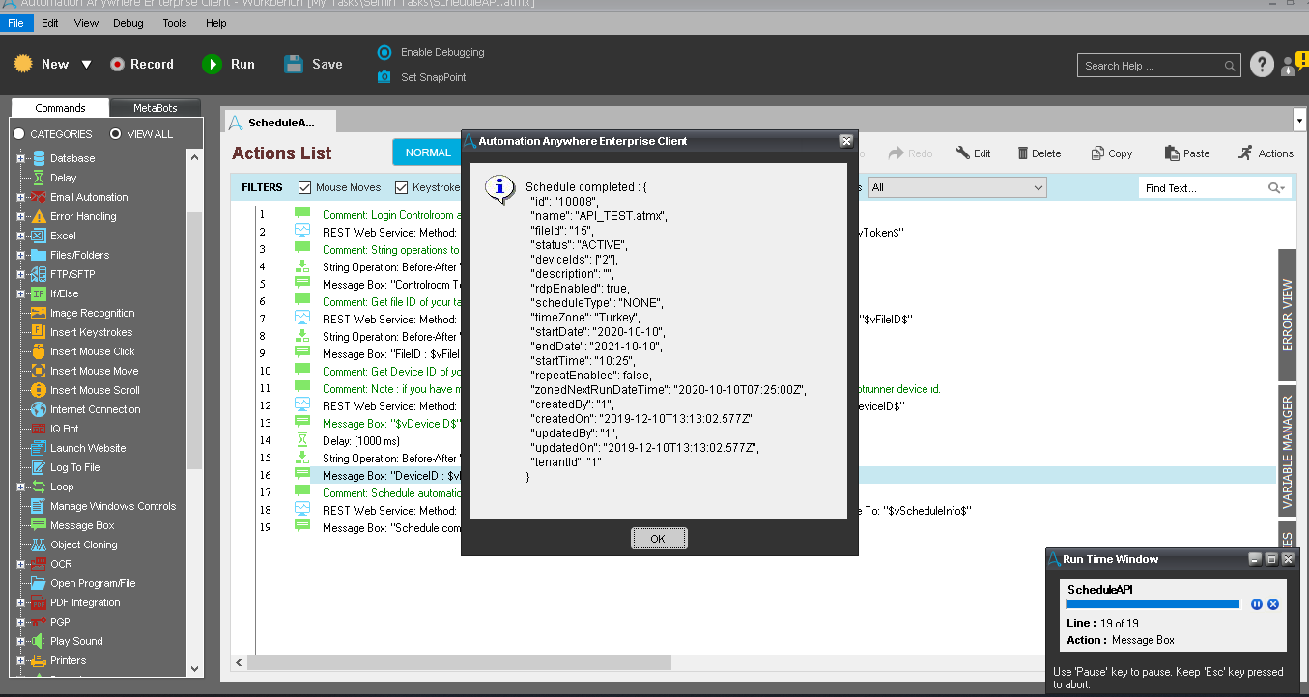Select the Insert Mouse Scroll command

(x=95, y=390)
